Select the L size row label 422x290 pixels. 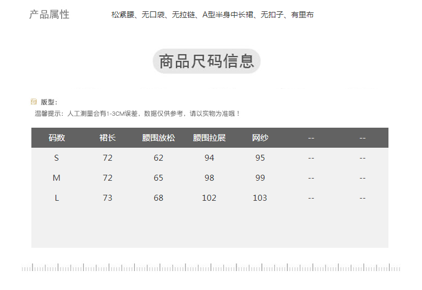tap(56, 198)
